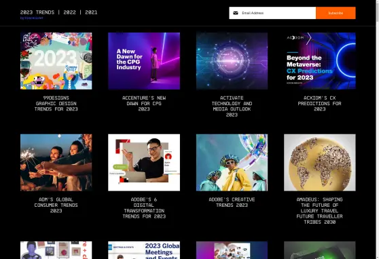Open ADM's Global Consumer Trends title
The height and width of the screenshot is (259, 379).
56,205
